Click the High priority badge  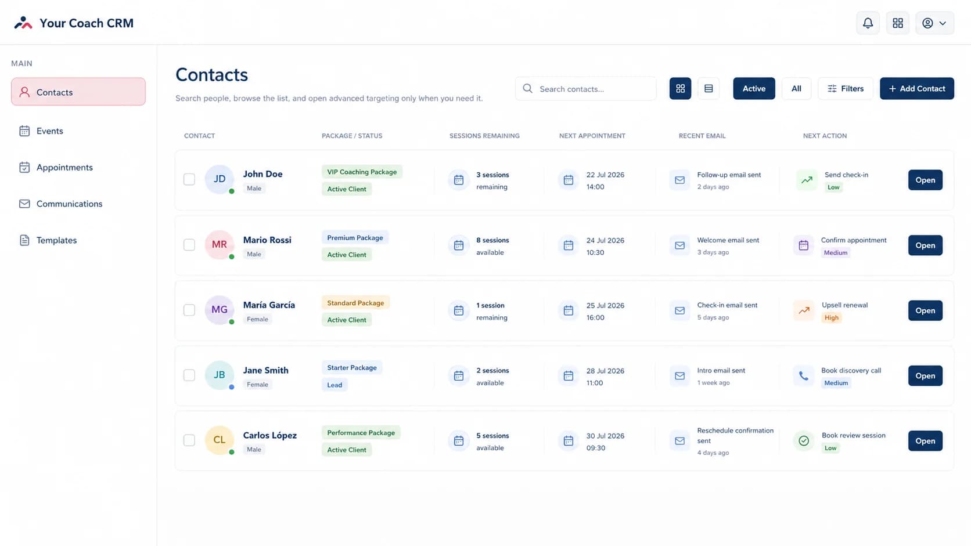click(x=832, y=318)
